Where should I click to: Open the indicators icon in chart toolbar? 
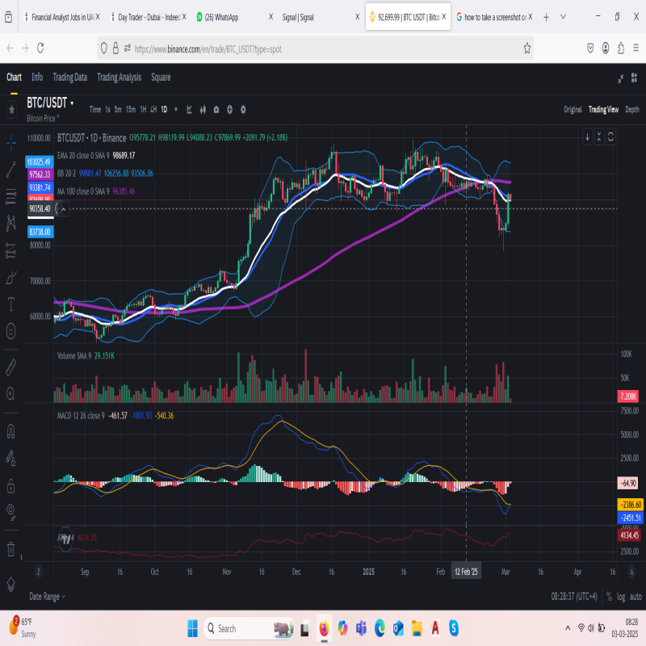(x=189, y=110)
